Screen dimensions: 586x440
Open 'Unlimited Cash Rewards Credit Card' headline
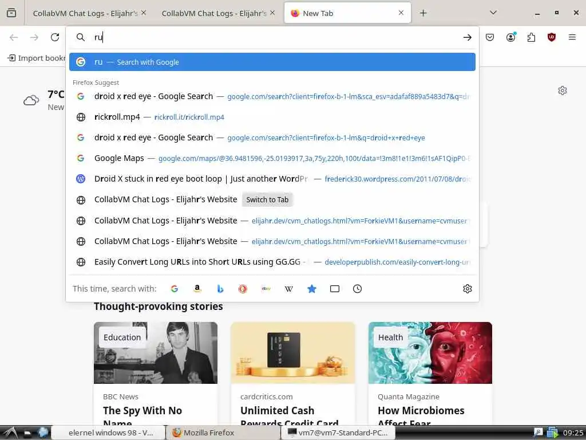tap(289, 417)
